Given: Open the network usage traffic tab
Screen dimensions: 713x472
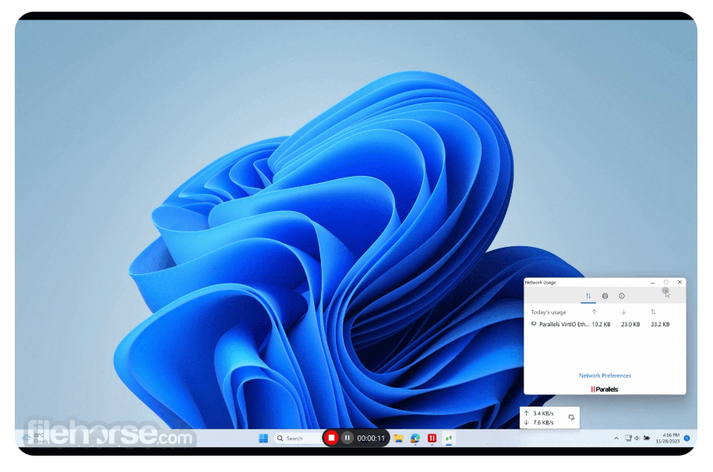Looking at the screenshot, I should 588,296.
